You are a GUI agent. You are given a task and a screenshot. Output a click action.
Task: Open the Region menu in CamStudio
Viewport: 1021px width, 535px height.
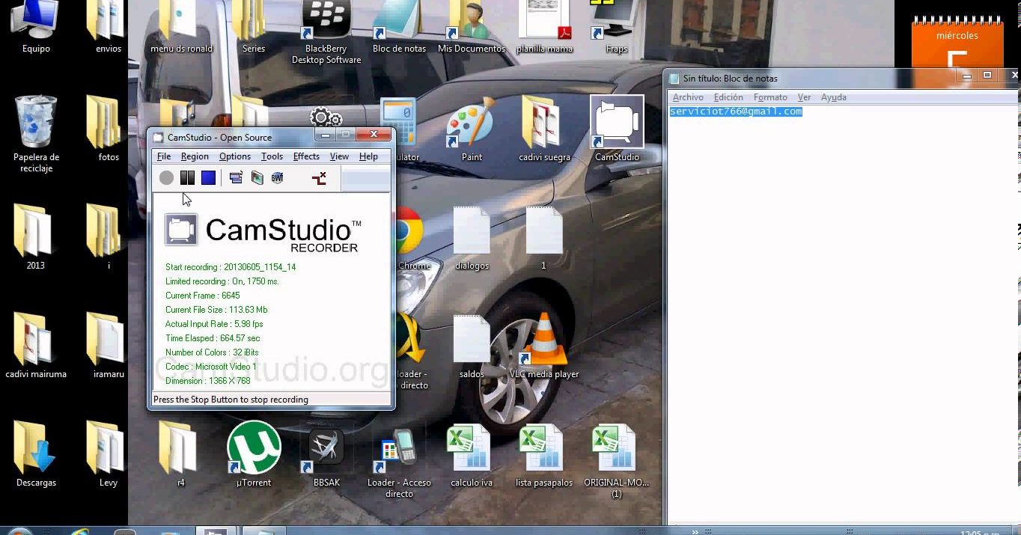(x=195, y=156)
